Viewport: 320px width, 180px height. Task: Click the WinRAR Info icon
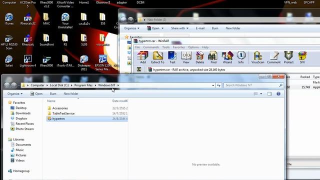coord(241,57)
